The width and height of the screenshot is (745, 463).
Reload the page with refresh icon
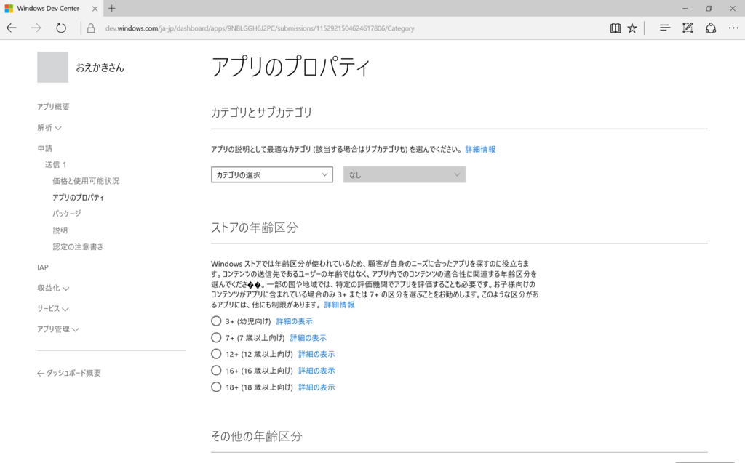point(61,28)
